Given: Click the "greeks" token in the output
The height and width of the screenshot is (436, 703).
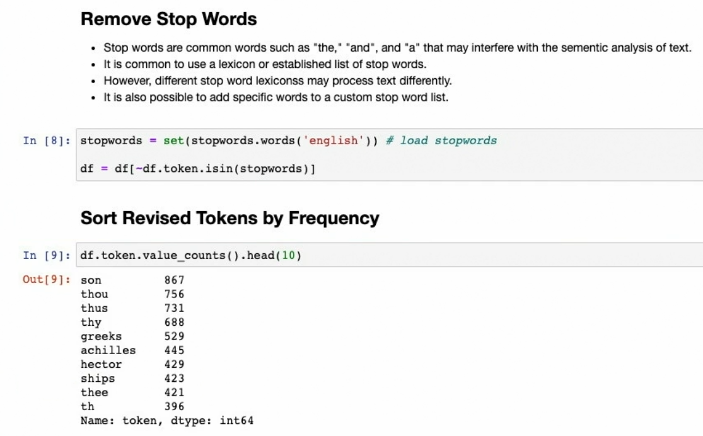Looking at the screenshot, I should click(x=101, y=336).
